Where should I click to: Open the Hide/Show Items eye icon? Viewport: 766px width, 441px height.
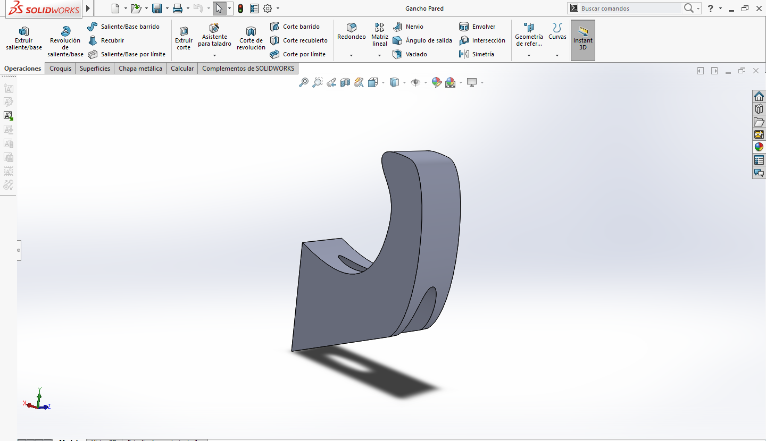416,82
